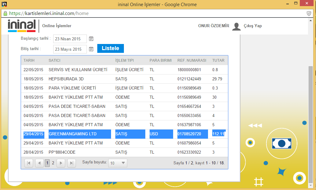Click the 22/05/2015 date cell
This screenshot has width=316, height=190.
coord(33,70)
